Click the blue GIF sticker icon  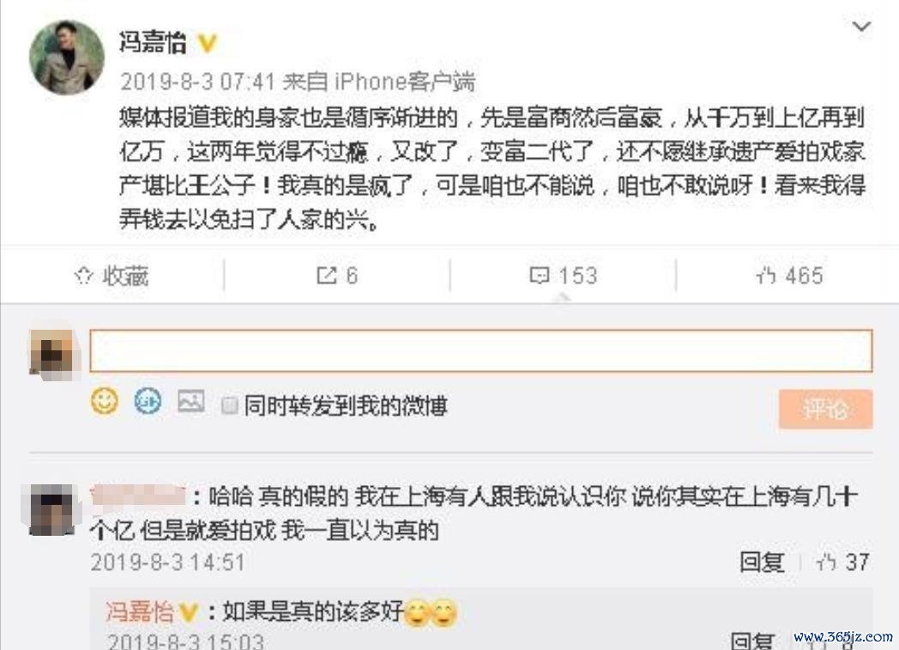click(148, 401)
